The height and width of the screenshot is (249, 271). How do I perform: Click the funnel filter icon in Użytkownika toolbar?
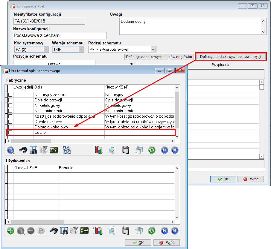pos(74,231)
